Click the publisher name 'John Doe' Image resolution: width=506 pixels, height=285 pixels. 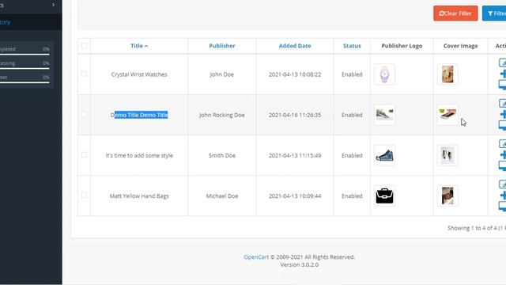point(222,74)
